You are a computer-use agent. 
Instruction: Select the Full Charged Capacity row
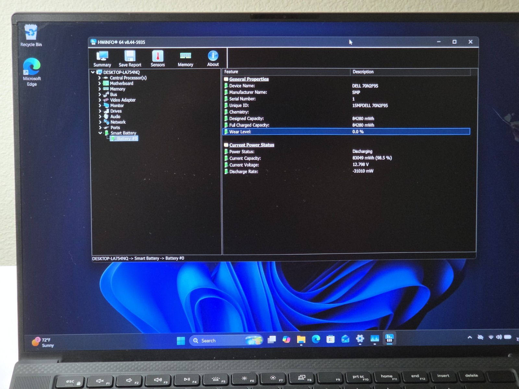[x=346, y=125]
